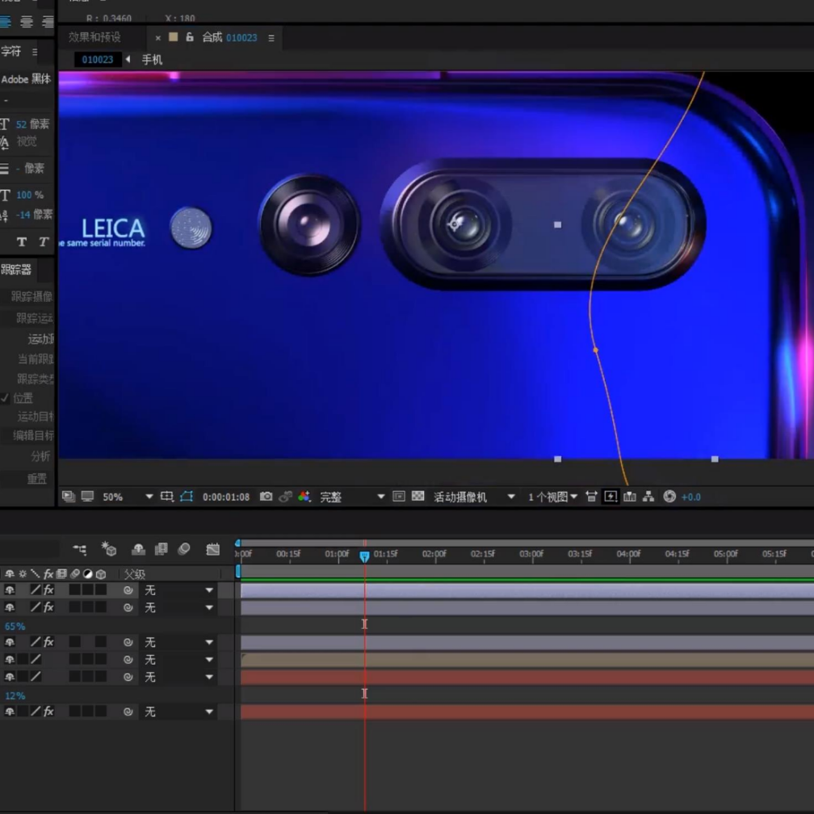
Task: Click the Timeline icon in viewer footer
Action: coord(630,497)
